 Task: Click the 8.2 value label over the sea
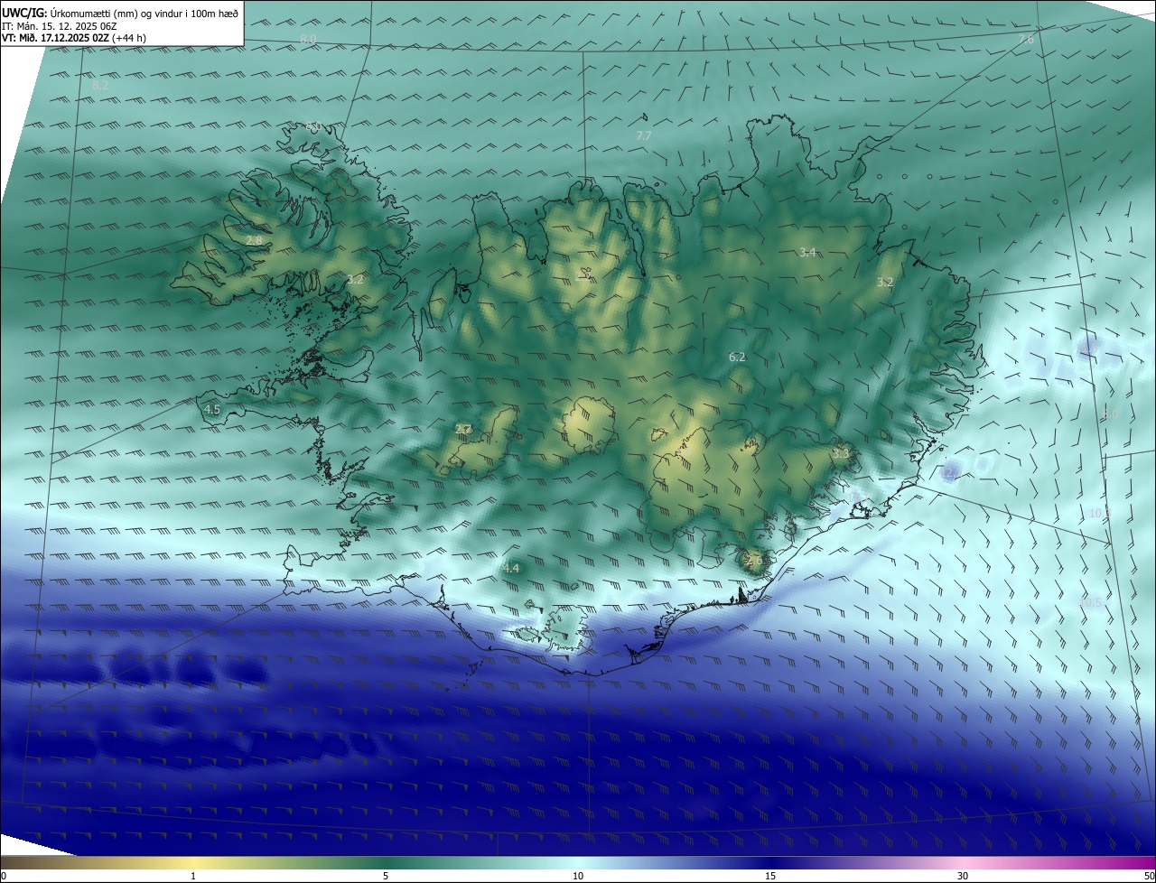[100, 85]
